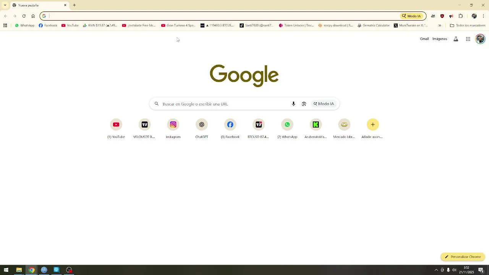Open the Windows Start menu
This screenshot has width=489, height=275.
click(x=6, y=270)
